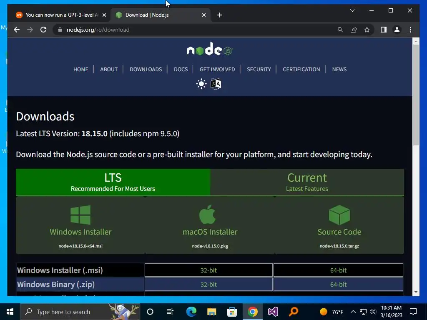Click the page vertical scrollbar thumb

click(x=416, y=95)
